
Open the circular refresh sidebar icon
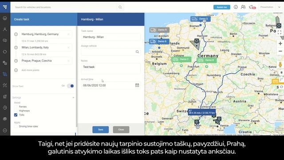pos(5,52)
